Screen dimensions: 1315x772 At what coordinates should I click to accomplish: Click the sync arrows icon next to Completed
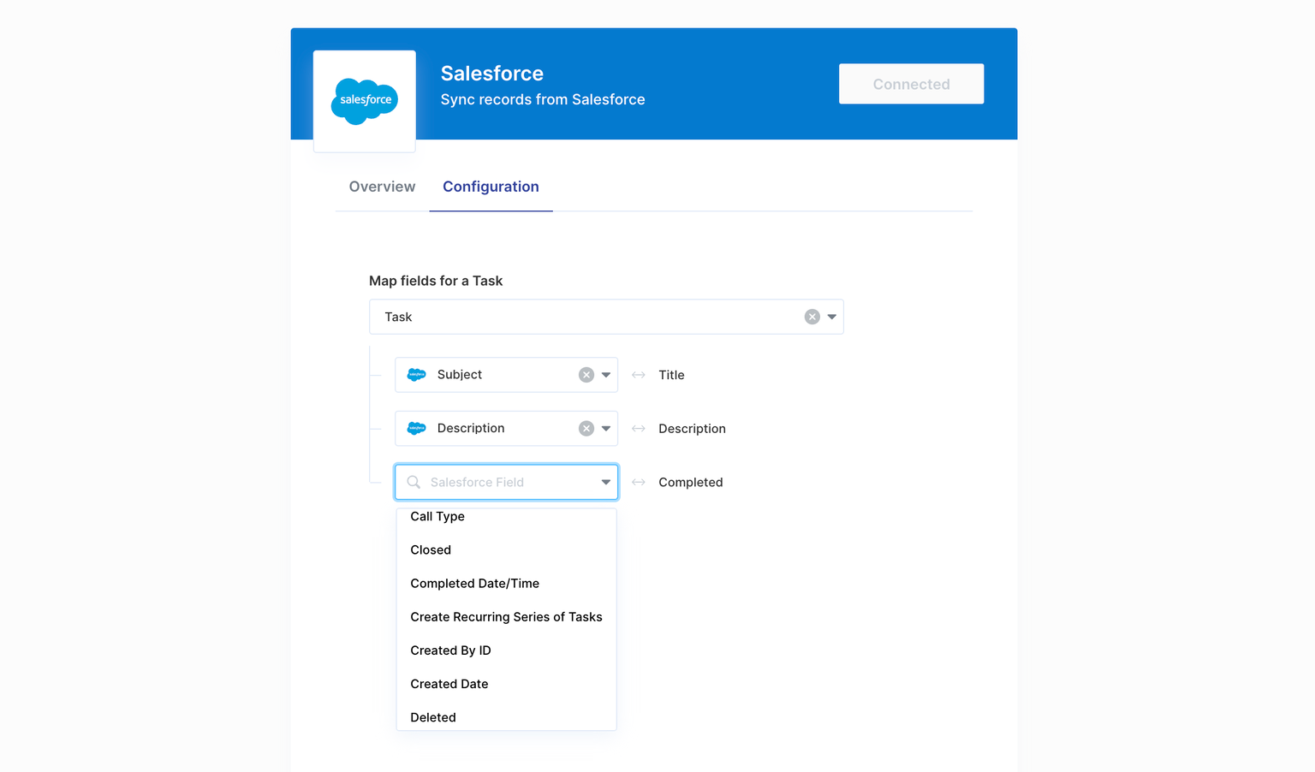click(639, 483)
